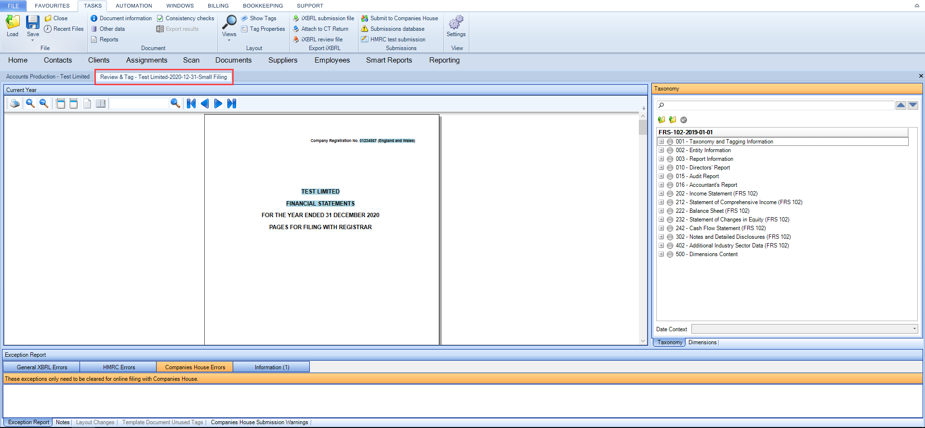Click the Taxonomy search box
Viewport: 925px width, 428px height.
775,105
